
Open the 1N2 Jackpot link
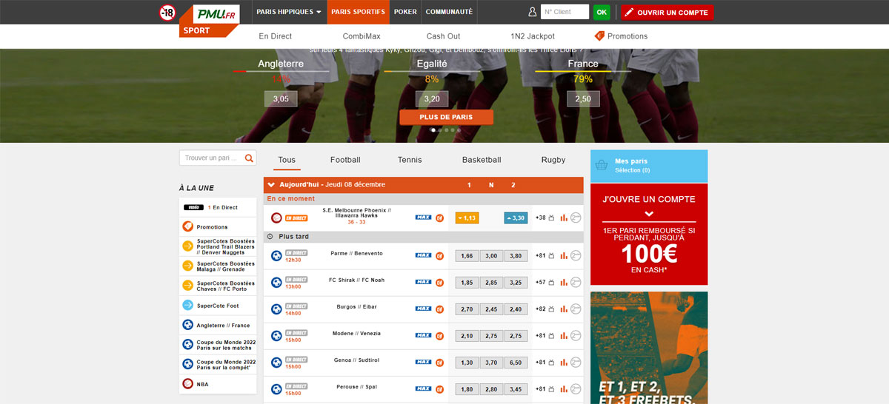[533, 36]
